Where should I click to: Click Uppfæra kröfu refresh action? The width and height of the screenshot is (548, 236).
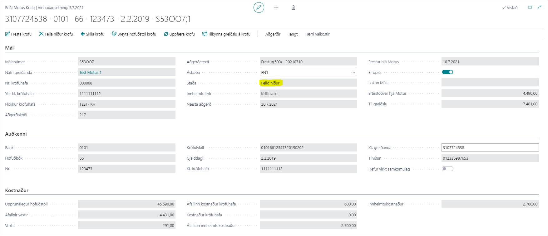pyautogui.click(x=179, y=34)
